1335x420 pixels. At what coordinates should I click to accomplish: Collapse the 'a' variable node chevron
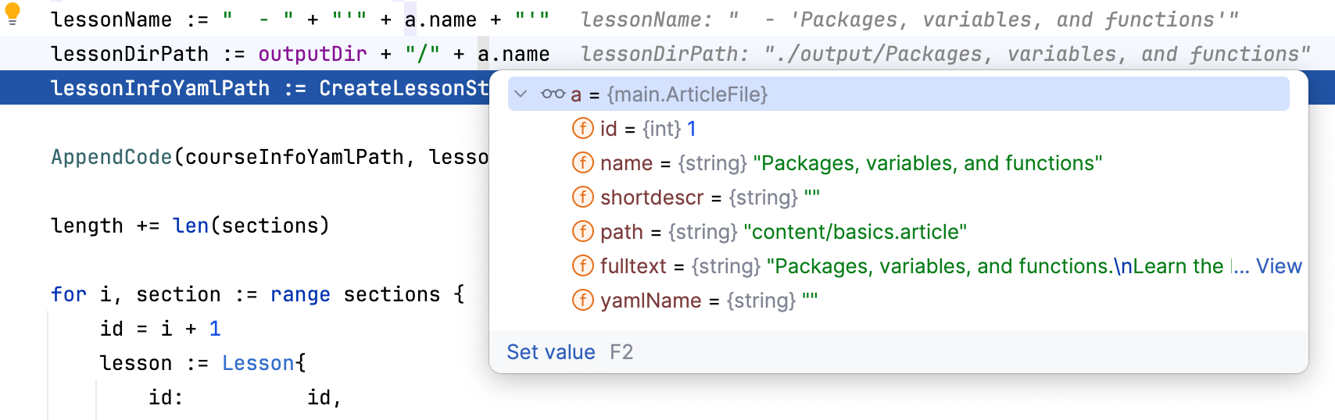pyautogui.click(x=521, y=94)
